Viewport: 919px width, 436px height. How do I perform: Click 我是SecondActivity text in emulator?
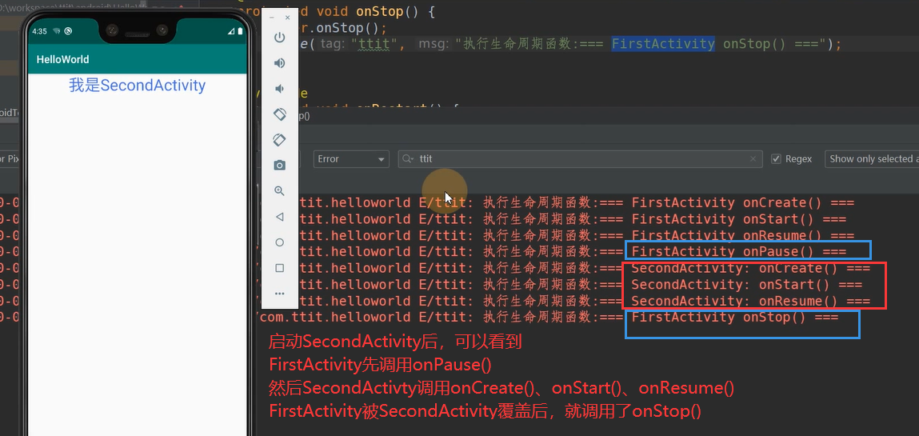coord(137,86)
